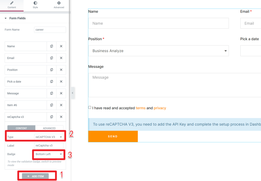The image size is (261, 181).
Task: Duplicate the reCaptcha v3 field
Action: click(x=52, y=117)
